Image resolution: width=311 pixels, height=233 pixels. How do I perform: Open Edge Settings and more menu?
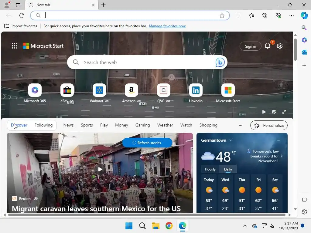[x=291, y=15]
